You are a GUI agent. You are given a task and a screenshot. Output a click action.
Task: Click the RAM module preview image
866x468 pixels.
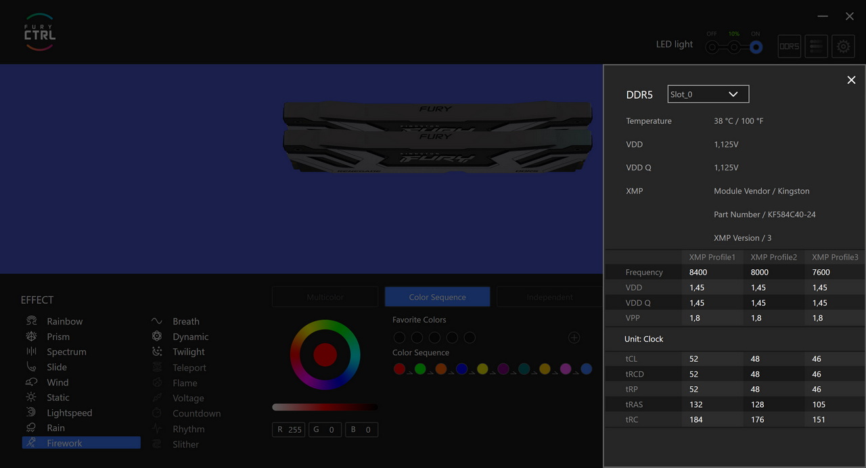437,137
